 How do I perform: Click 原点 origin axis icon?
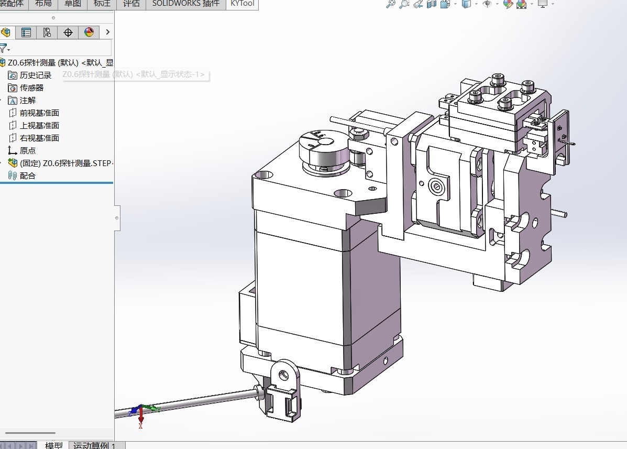click(13, 151)
